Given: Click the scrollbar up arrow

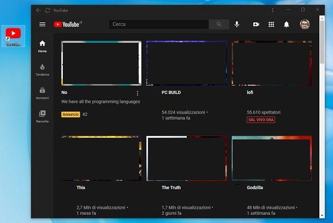Looking at the screenshot, I should (x=322, y=19).
